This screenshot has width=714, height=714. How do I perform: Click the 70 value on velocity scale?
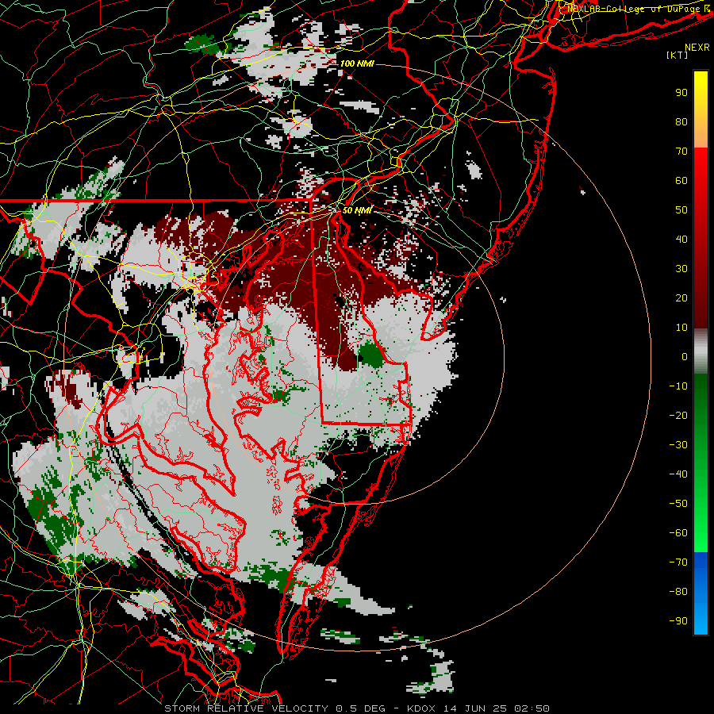coord(681,152)
